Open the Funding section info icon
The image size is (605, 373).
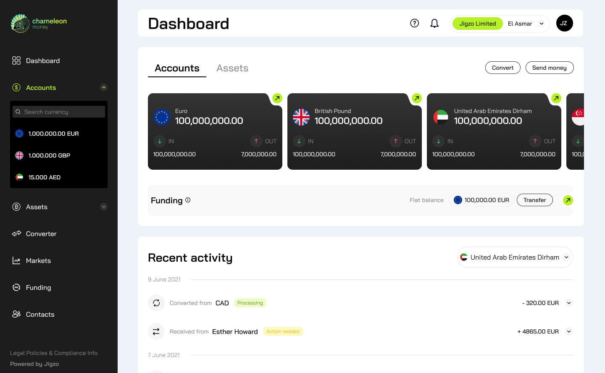tap(187, 200)
